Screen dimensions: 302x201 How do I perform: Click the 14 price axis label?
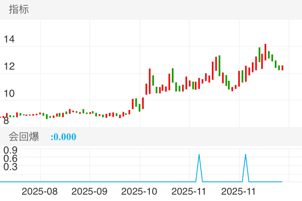9,40
